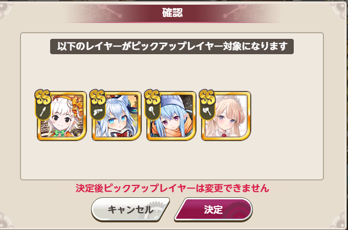348x230 pixels.
Task: Click the 確認 dialog title header
Action: pos(172,13)
